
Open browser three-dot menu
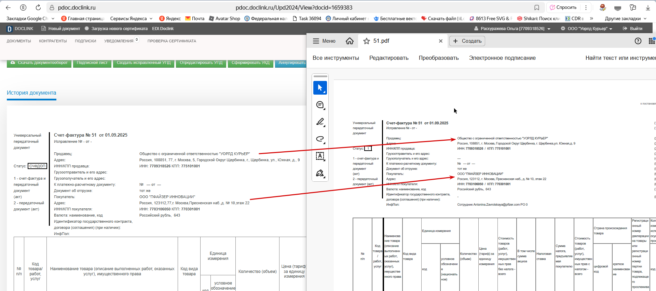coord(586,8)
